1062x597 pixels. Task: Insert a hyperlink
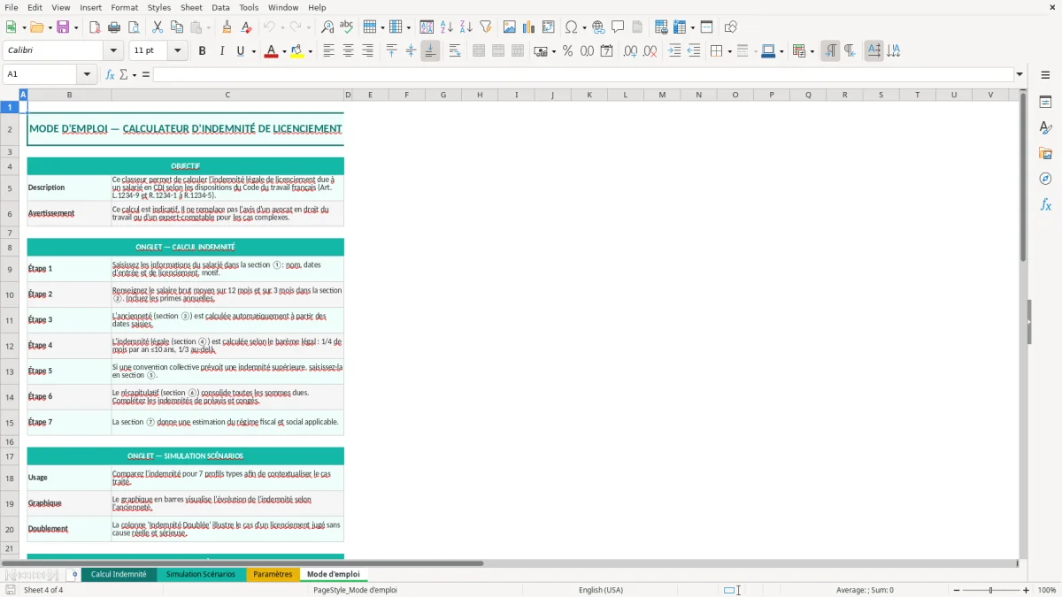pyautogui.click(x=598, y=27)
